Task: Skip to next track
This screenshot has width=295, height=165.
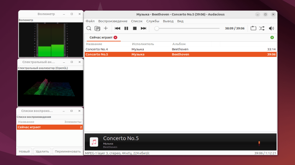Action: click(143, 28)
